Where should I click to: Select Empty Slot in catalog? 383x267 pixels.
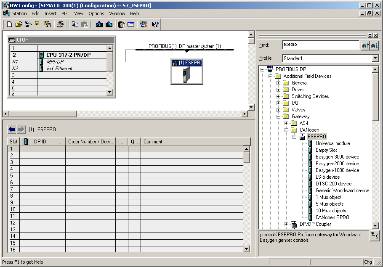tap(326, 150)
